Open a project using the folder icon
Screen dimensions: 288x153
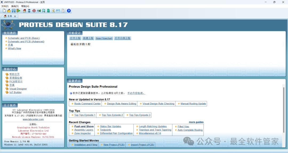point(9,11)
